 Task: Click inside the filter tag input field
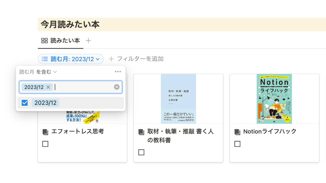[x=83, y=87]
